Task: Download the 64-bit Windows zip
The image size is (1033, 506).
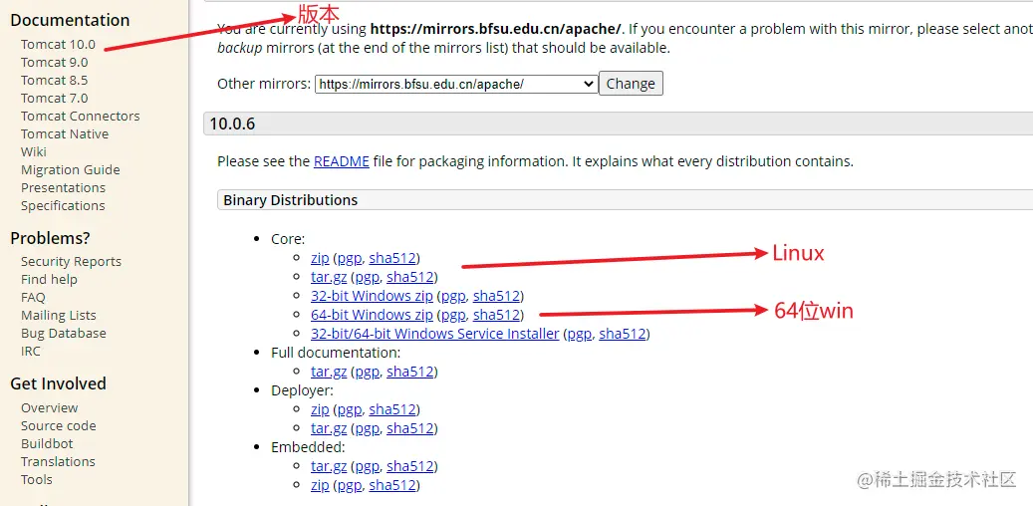Action: coord(372,315)
